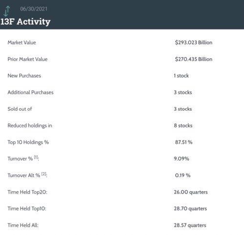Select the Prior Market Value label
Screen dimensions: 244x235
27,59
